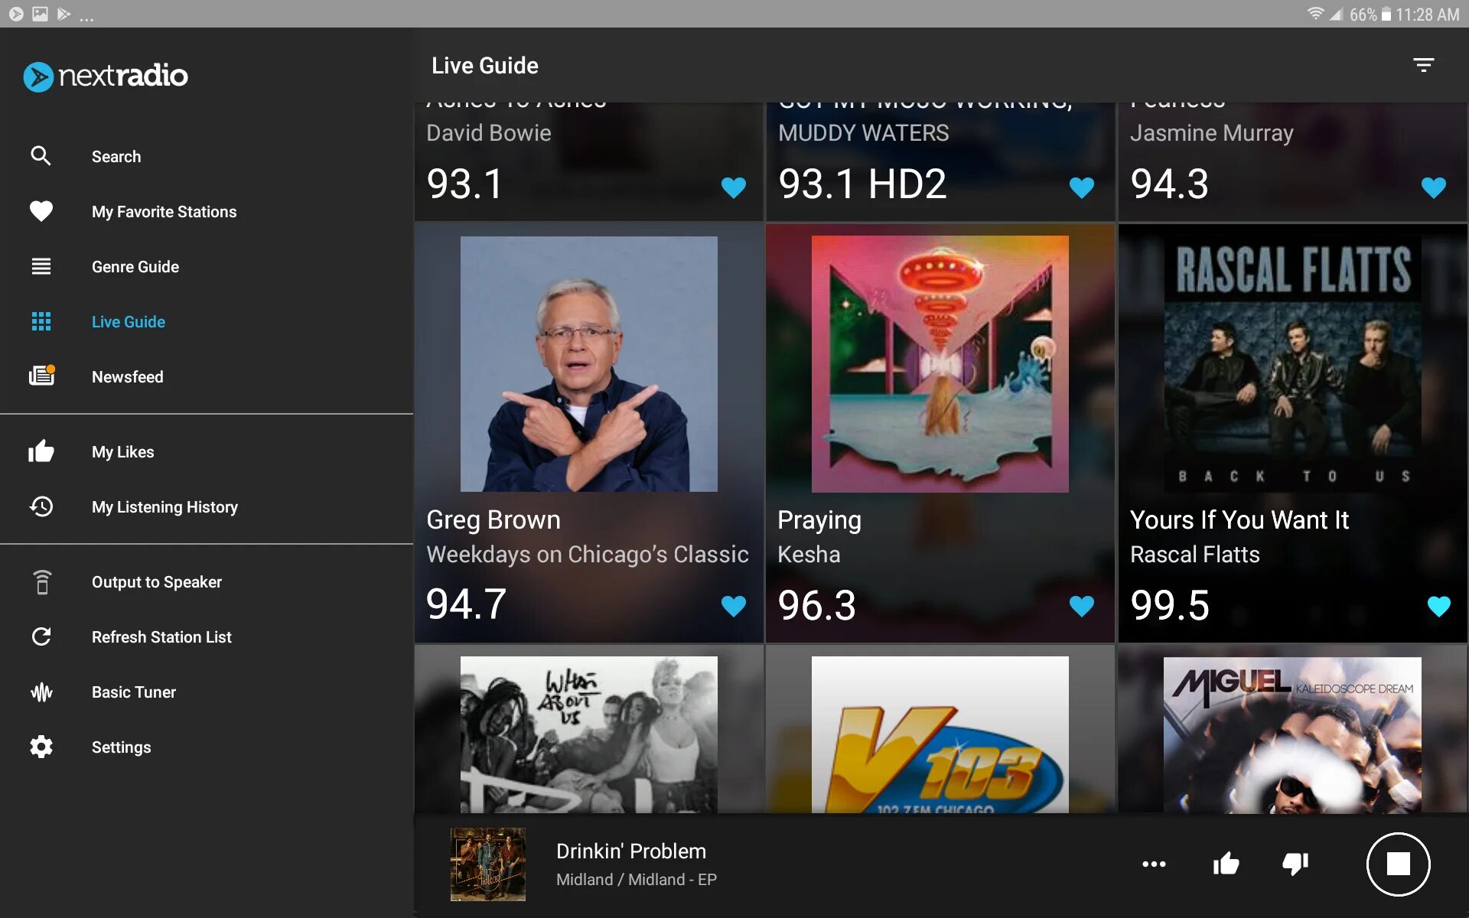Click the Now Playing Midland album thumbnail
This screenshot has width=1469, height=918.
(x=487, y=864)
